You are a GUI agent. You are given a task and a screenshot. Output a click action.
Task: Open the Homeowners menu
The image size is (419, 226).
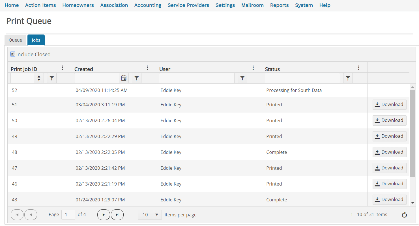[78, 5]
